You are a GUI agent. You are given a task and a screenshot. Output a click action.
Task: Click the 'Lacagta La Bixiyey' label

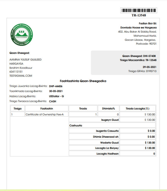click(107, 148)
